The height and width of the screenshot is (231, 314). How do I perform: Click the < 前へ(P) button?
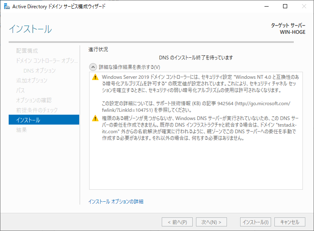point(177,222)
